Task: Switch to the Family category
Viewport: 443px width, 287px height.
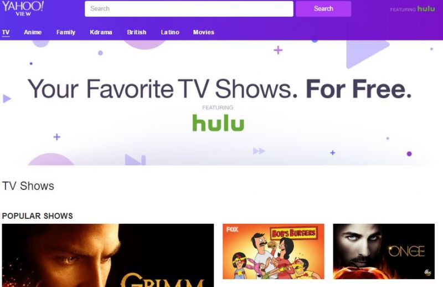Action: 66,32
